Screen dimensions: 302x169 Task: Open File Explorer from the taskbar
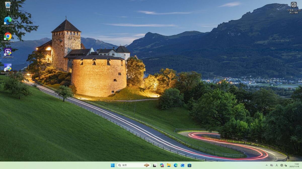pyautogui.click(x=169, y=165)
